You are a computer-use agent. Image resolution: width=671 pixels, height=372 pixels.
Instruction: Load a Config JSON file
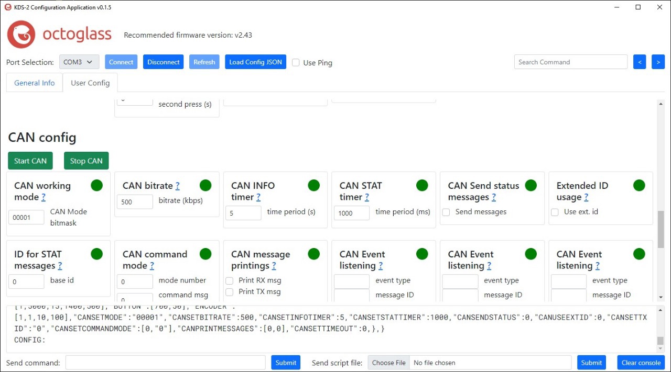(256, 62)
